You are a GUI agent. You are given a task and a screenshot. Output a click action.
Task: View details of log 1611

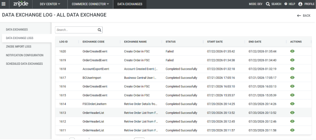pos(292,130)
